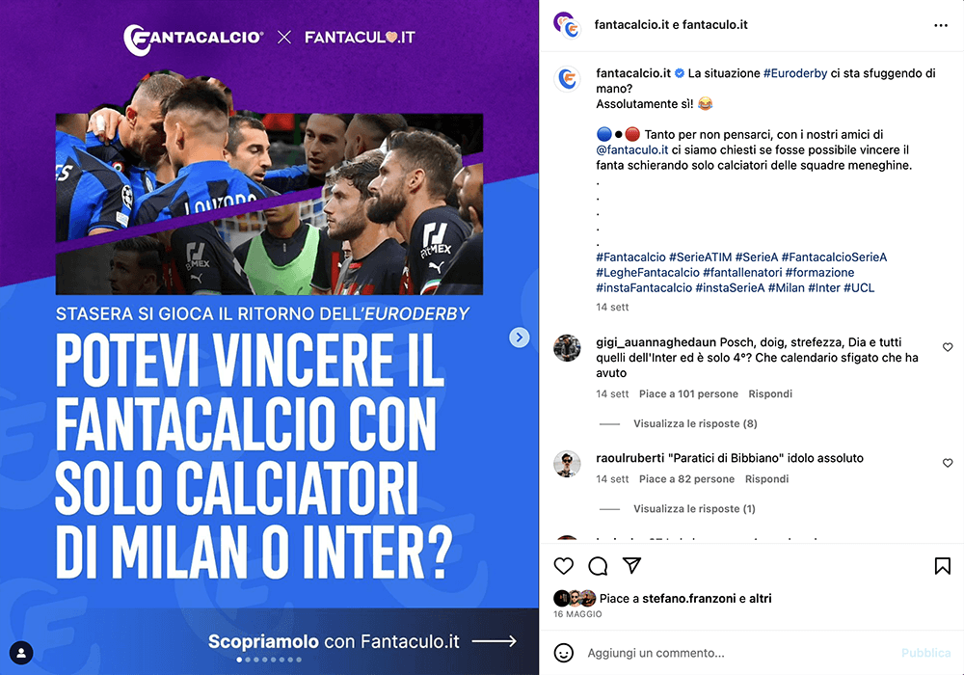This screenshot has width=964, height=675.
Task: Open @fantaculo.it mention in caption
Action: pyautogui.click(x=632, y=150)
